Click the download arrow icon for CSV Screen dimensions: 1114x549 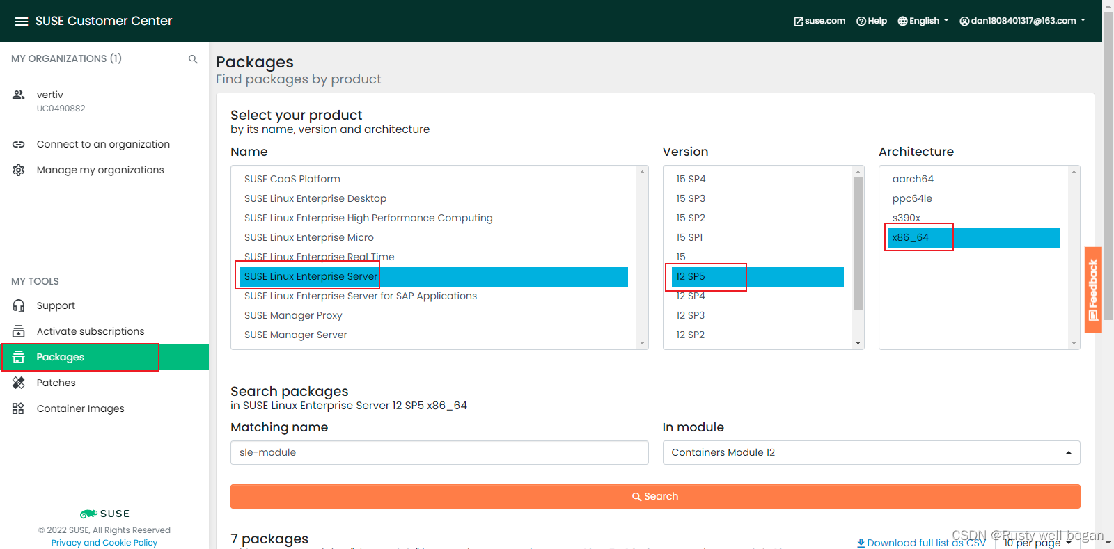861,543
